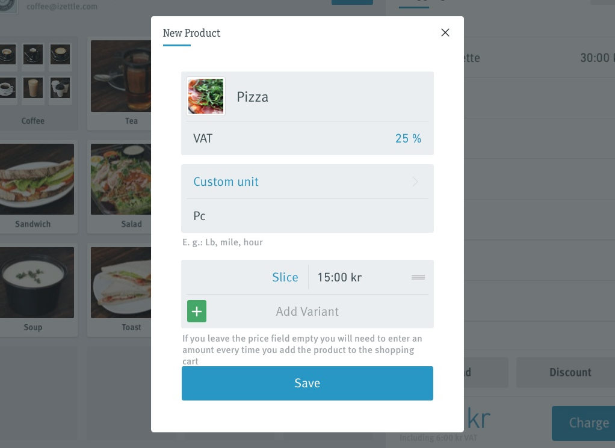Image resolution: width=615 pixels, height=448 pixels.
Task: Click the green plus Add Variant icon
Action: [197, 311]
